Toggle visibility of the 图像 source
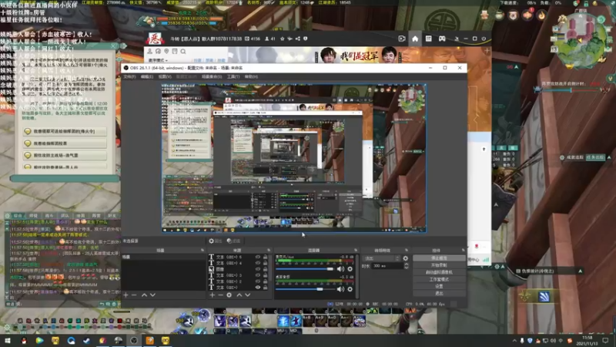Screen dimensions: 616x347 tap(258, 269)
